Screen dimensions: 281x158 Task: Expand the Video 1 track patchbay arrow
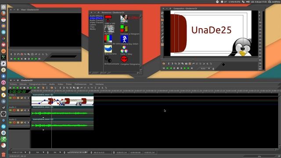[28, 98]
